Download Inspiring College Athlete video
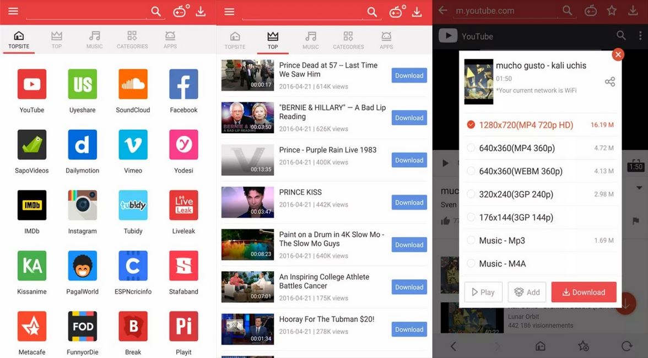Screen dimensions: 648x358 pyautogui.click(x=409, y=287)
